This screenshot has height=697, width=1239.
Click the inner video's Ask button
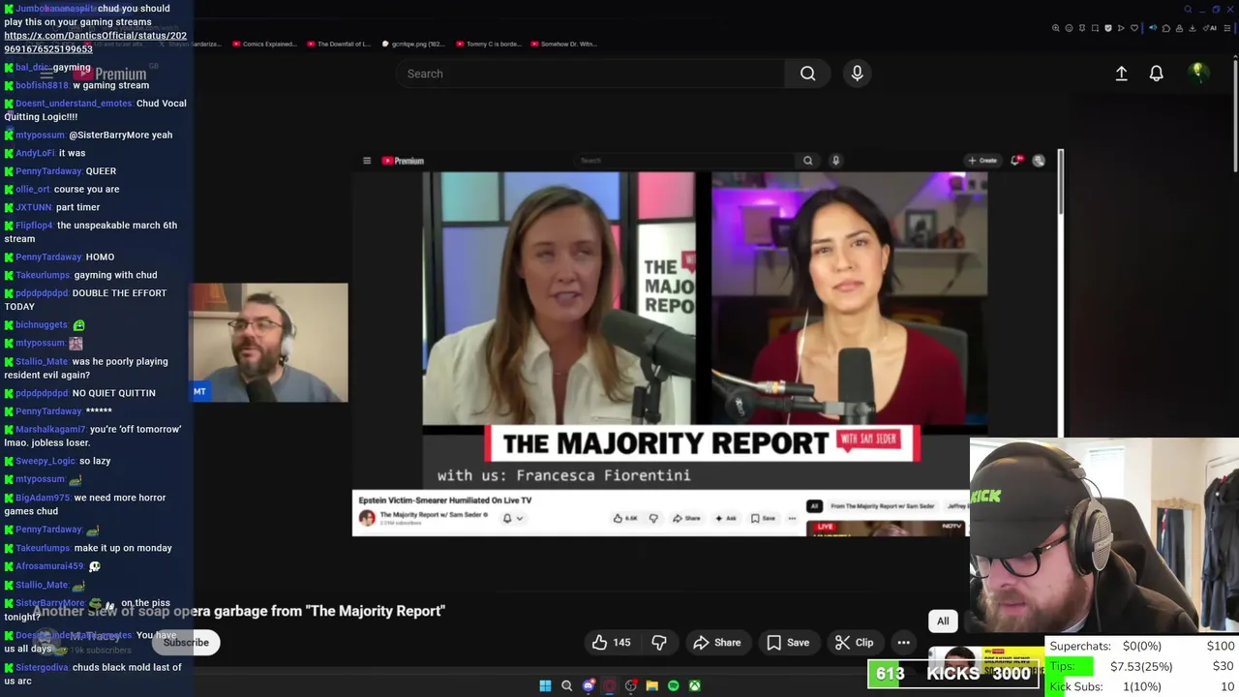click(x=725, y=518)
